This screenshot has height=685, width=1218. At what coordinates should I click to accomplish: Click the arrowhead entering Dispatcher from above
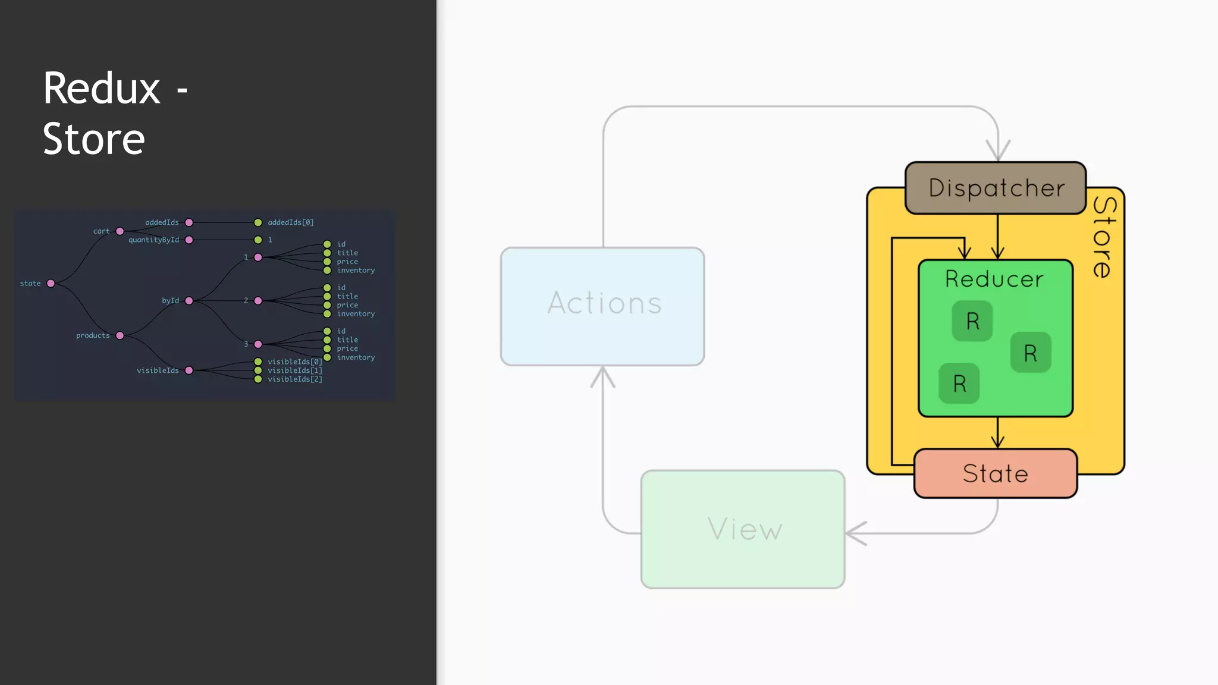pyautogui.click(x=998, y=151)
